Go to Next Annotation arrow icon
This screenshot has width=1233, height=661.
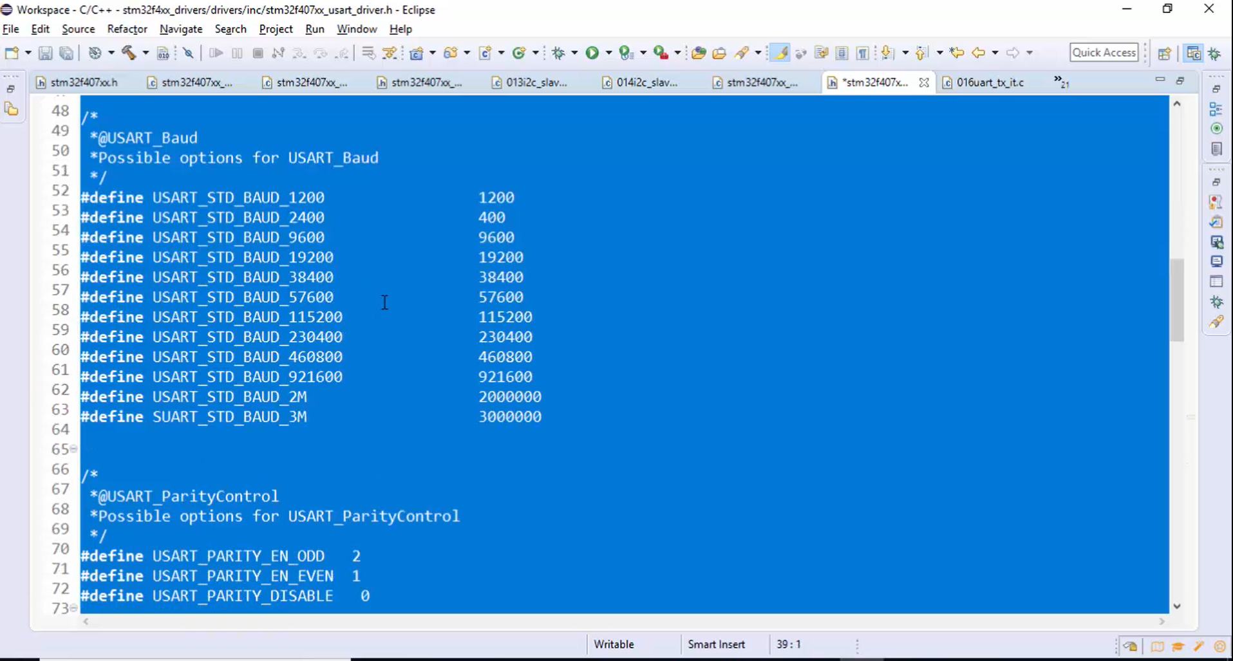coord(888,53)
